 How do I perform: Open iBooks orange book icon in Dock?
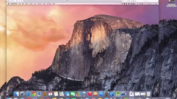(95, 94)
